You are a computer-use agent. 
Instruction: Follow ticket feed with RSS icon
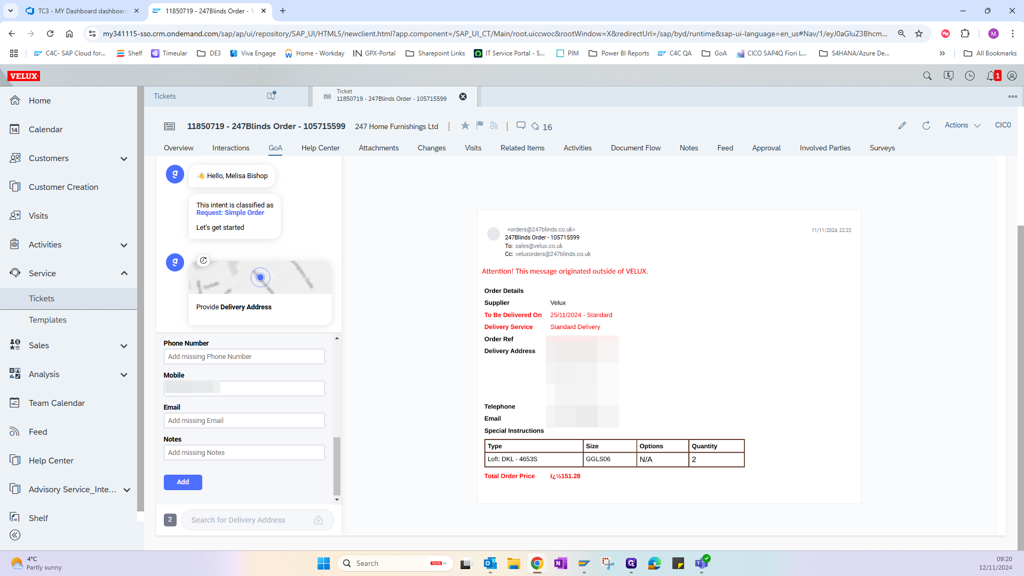pyautogui.click(x=494, y=126)
